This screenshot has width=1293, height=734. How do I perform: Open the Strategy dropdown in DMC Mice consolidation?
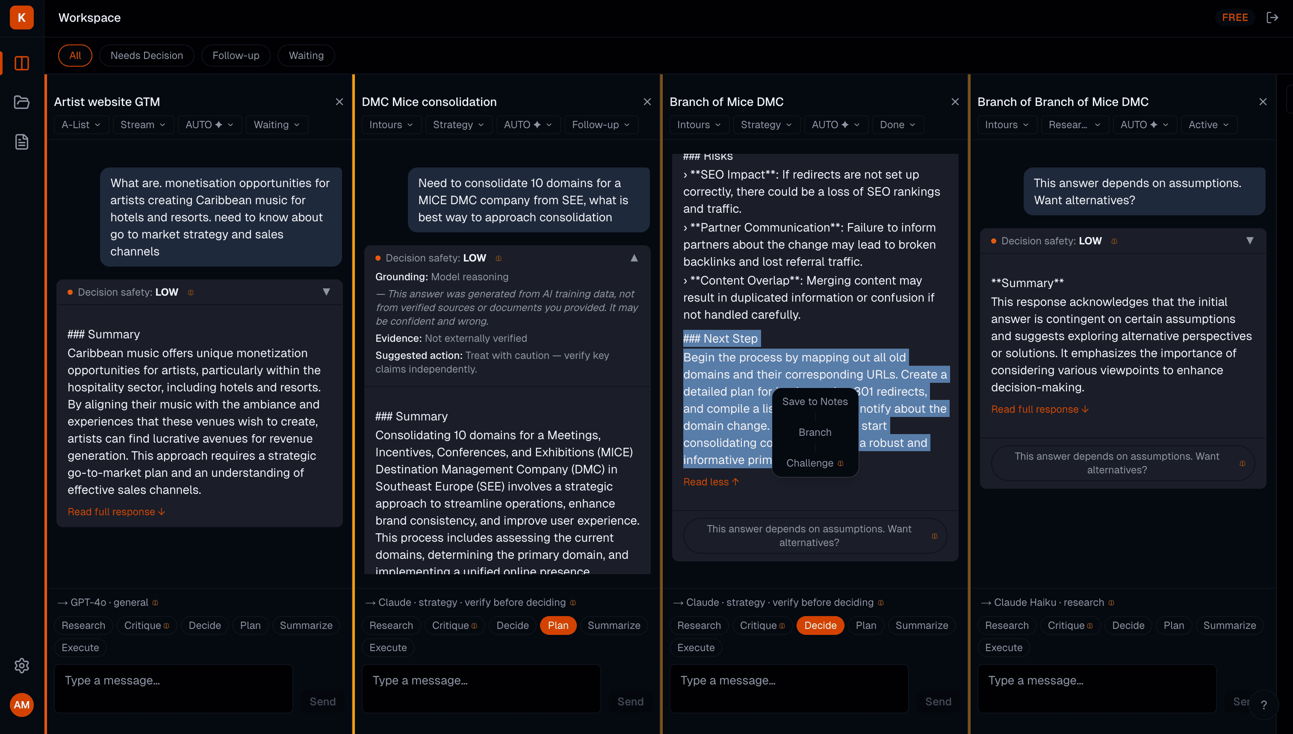(x=458, y=124)
